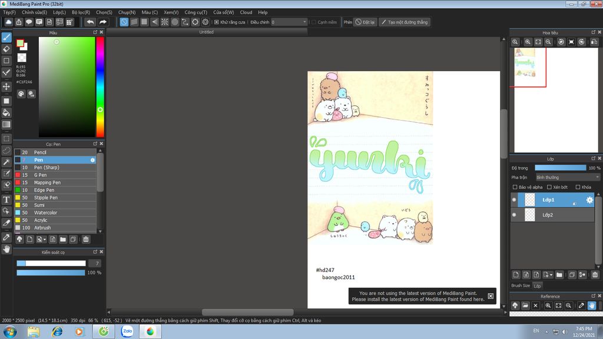
Task: Toggle Khử răng cưa anti-aliasing checkbox
Action: click(217, 22)
